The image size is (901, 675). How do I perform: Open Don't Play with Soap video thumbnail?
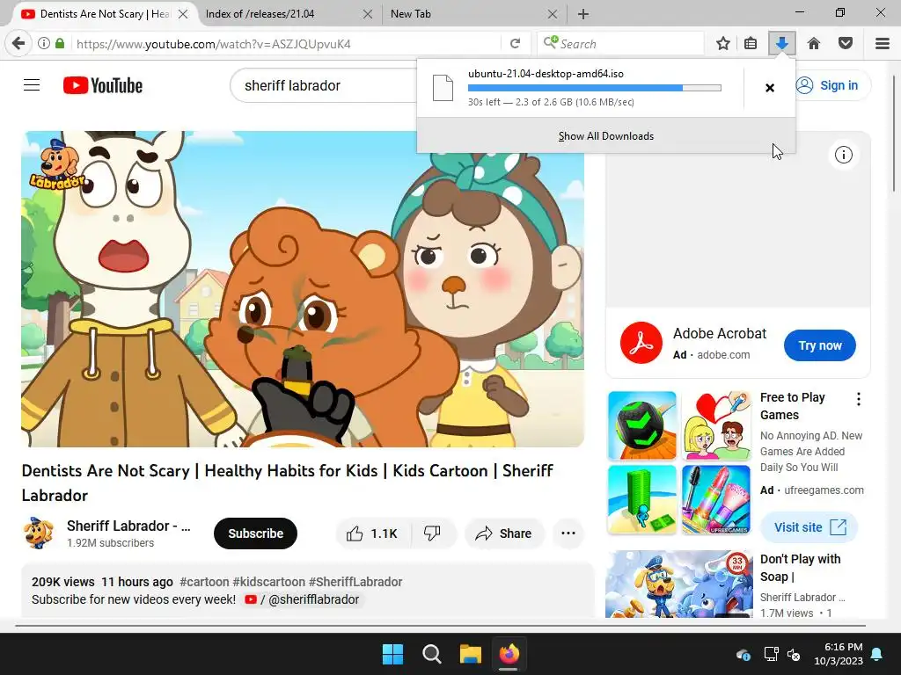[x=679, y=584]
